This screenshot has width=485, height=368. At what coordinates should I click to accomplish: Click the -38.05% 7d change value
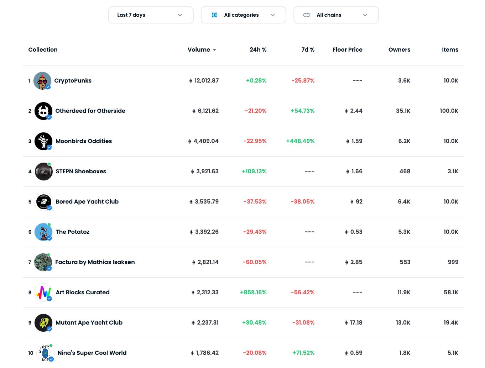(x=302, y=202)
